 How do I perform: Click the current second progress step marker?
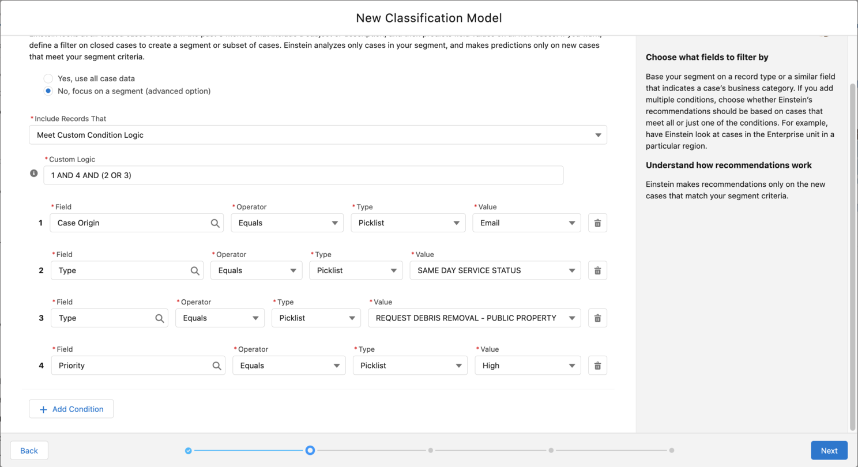click(310, 450)
